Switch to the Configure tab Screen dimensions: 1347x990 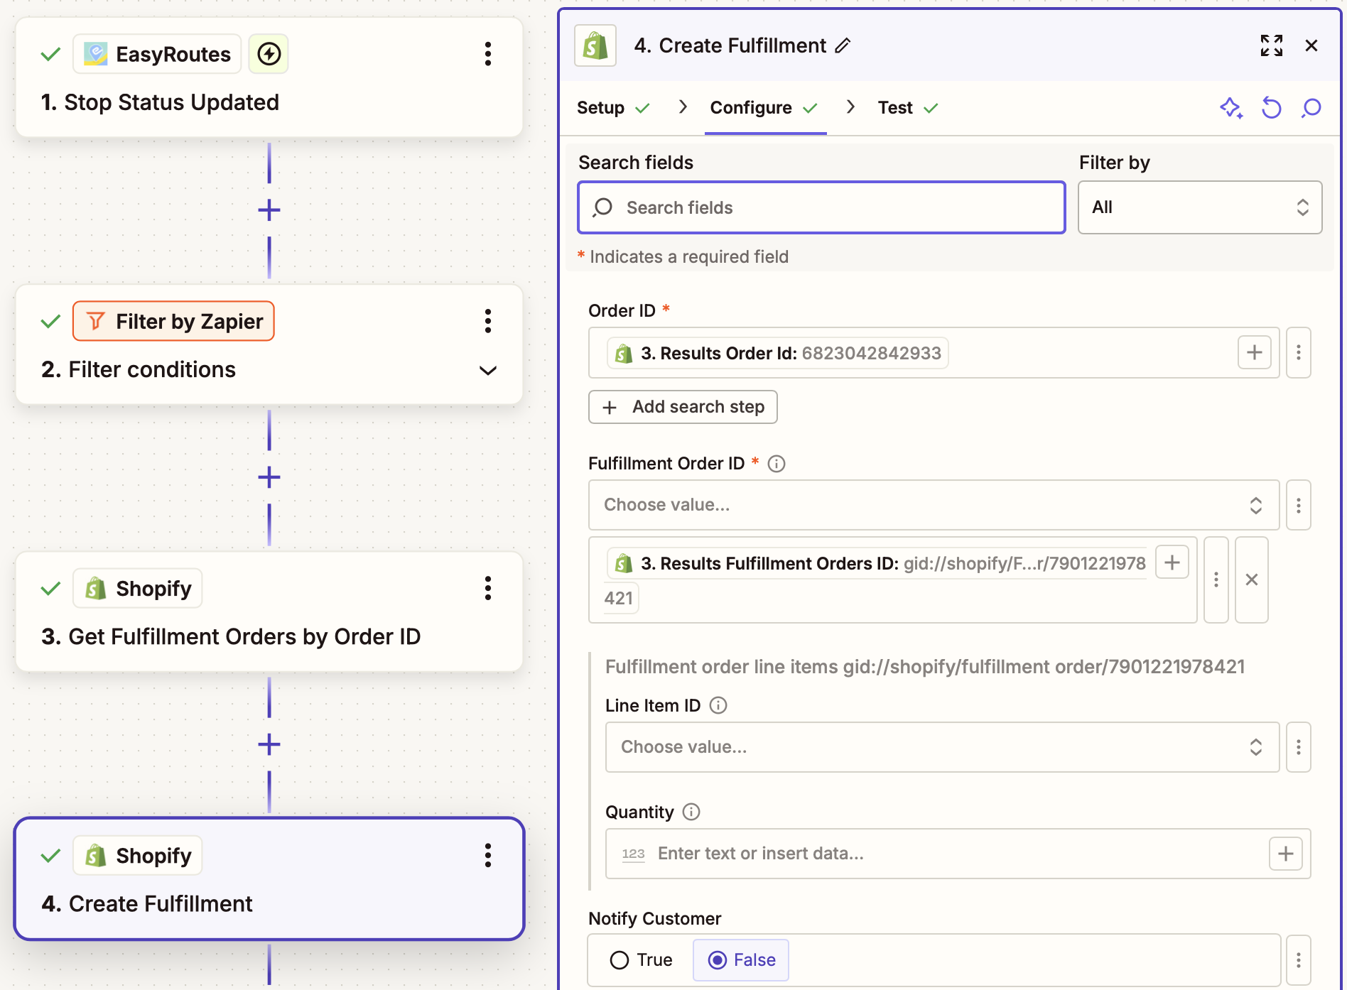(764, 108)
